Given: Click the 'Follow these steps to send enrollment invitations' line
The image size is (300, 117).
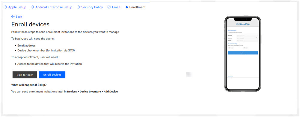Looking at the screenshot, I should coord(65,32).
